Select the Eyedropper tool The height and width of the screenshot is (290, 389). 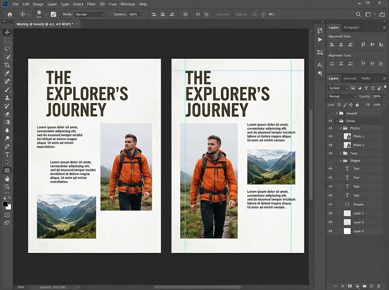pos(7,73)
